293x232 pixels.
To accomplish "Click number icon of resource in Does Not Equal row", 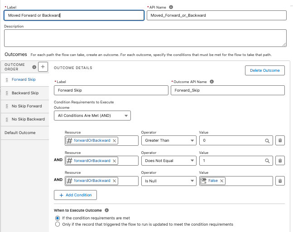I will click(x=69, y=161).
